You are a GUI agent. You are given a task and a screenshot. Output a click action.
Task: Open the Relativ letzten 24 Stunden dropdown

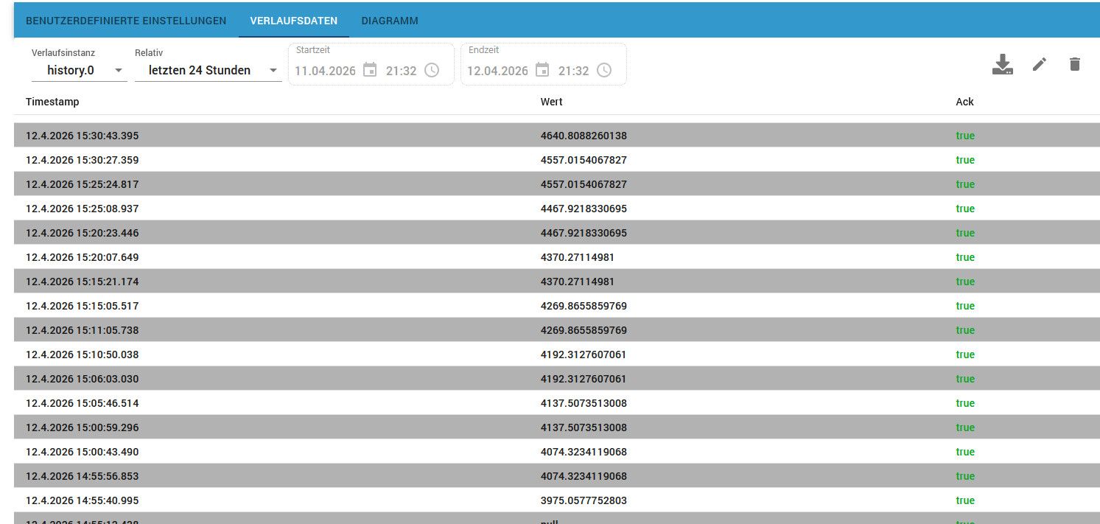tap(208, 70)
